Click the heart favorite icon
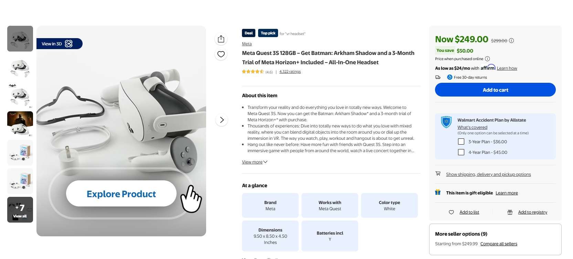 click(221, 54)
